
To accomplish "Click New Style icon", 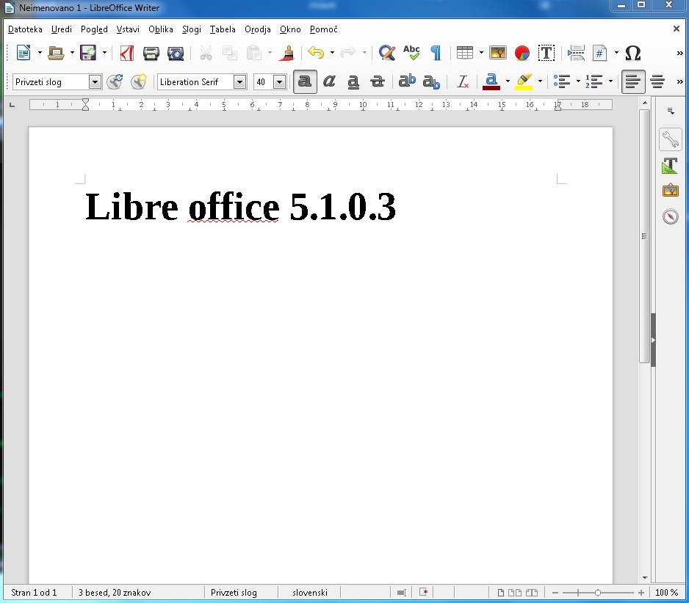I will tap(139, 81).
